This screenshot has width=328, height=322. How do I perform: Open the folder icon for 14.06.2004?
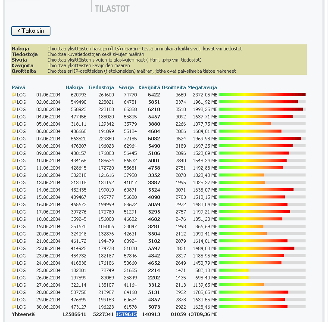click(14, 190)
